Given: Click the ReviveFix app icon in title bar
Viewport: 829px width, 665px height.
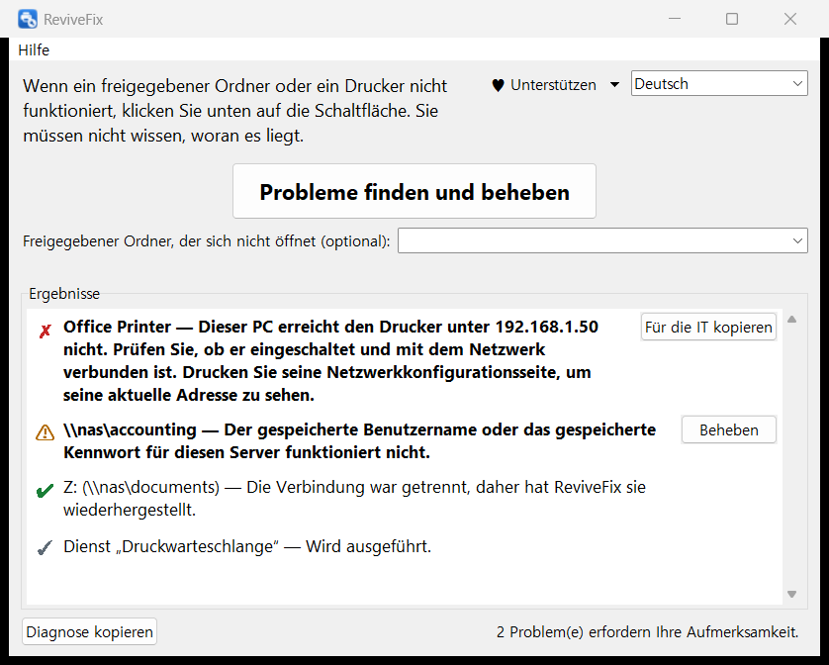Looking at the screenshot, I should click(28, 19).
